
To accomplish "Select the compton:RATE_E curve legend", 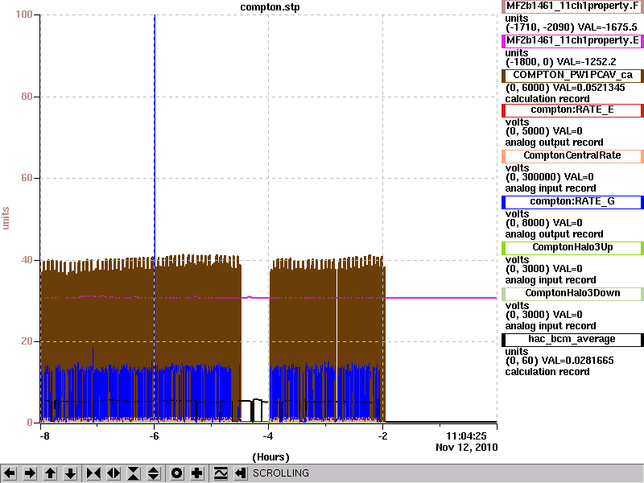I will coord(572,109).
